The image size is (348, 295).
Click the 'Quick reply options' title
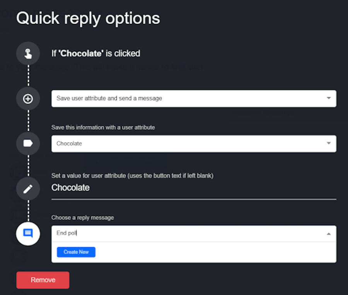click(88, 19)
